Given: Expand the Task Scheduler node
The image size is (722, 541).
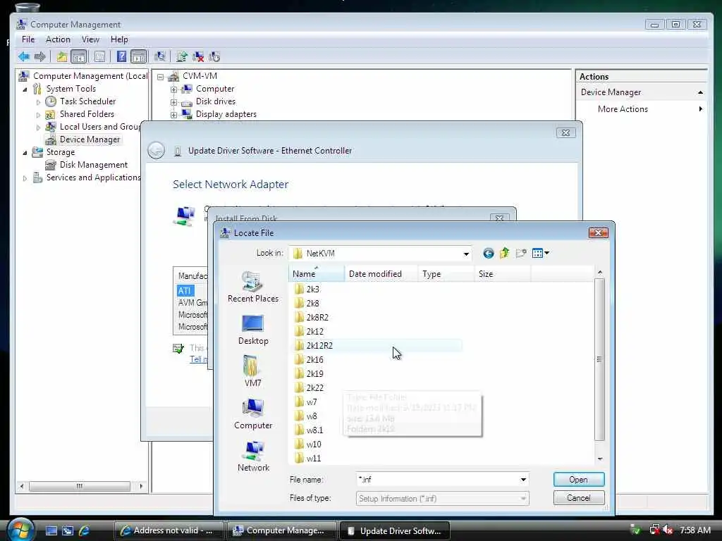Looking at the screenshot, I should click(38, 102).
